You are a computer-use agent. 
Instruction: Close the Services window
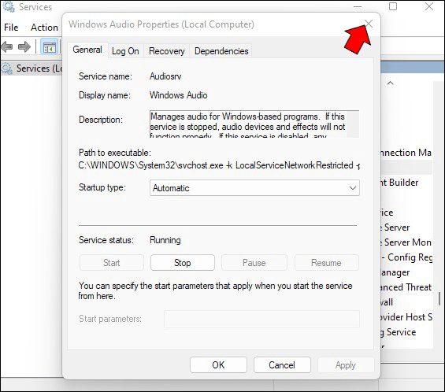pos(429,6)
